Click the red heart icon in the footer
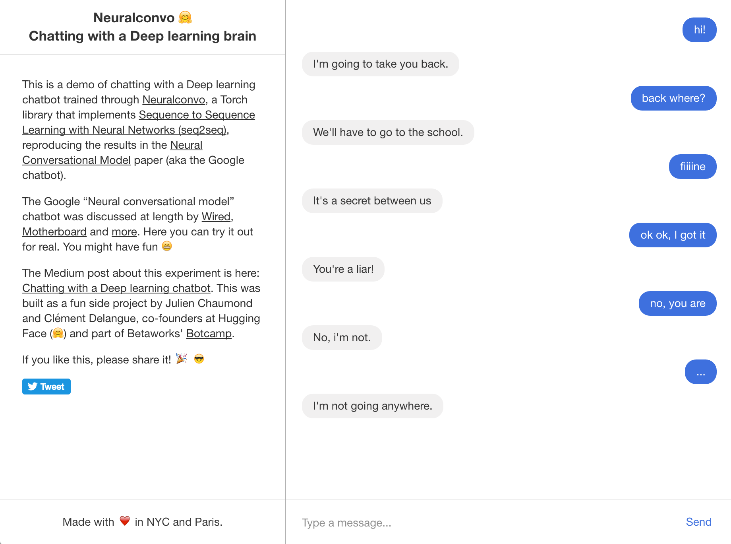731x544 pixels. [x=125, y=521]
